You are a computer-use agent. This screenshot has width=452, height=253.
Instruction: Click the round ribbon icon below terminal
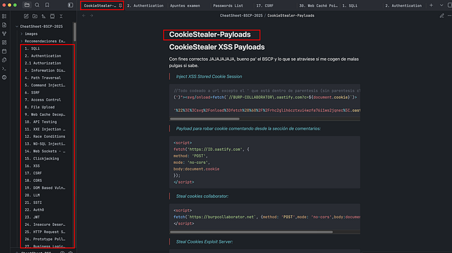click(x=5, y=77)
